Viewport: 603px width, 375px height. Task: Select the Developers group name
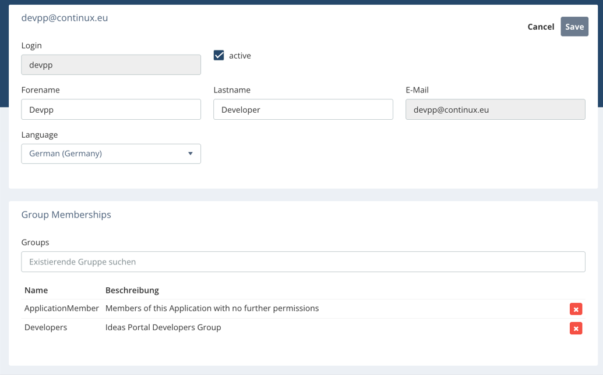point(45,327)
